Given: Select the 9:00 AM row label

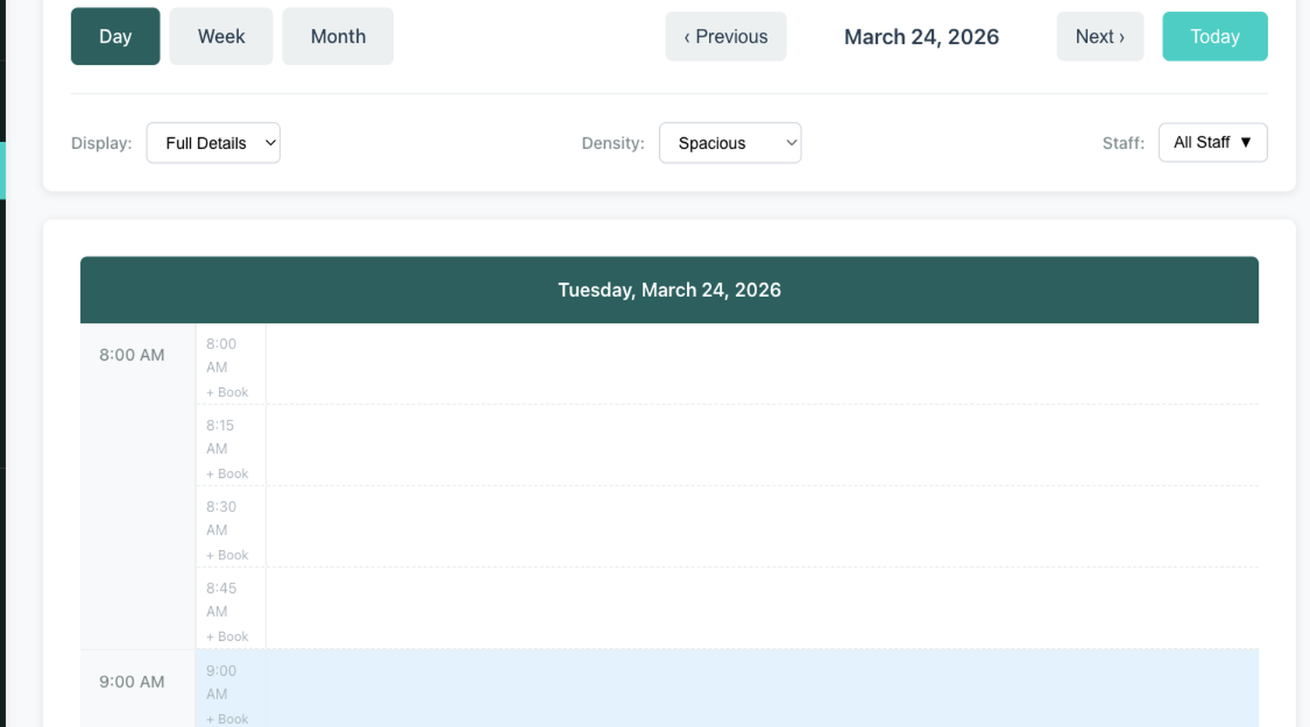Looking at the screenshot, I should coord(130,681).
